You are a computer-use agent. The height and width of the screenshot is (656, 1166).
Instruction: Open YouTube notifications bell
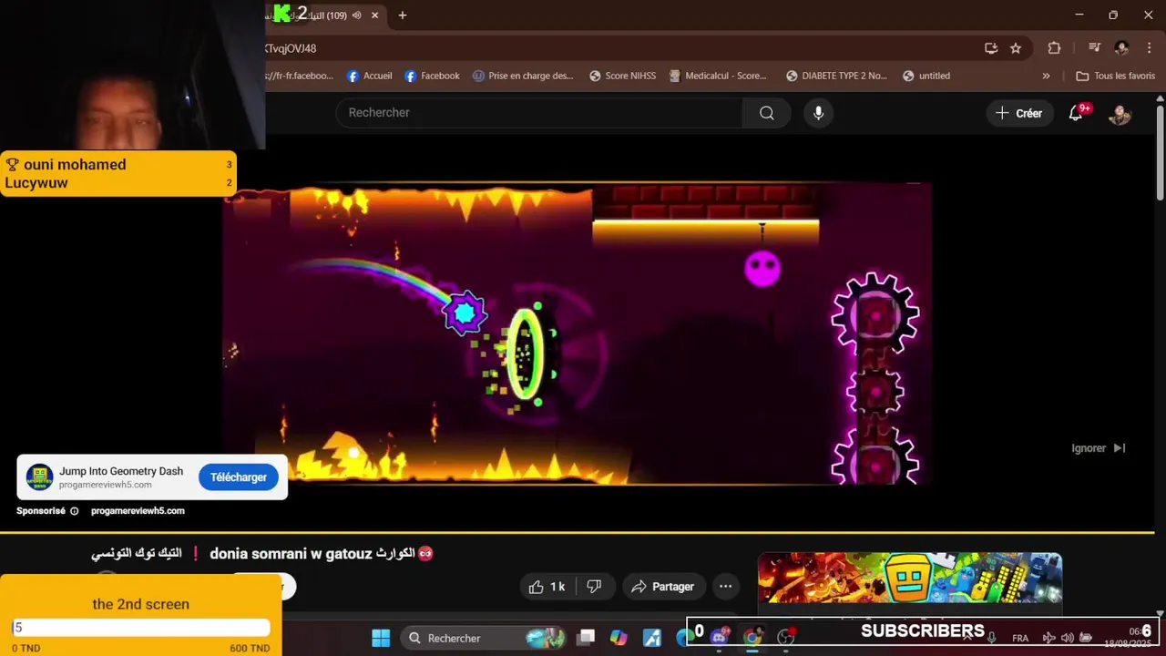[x=1076, y=113]
